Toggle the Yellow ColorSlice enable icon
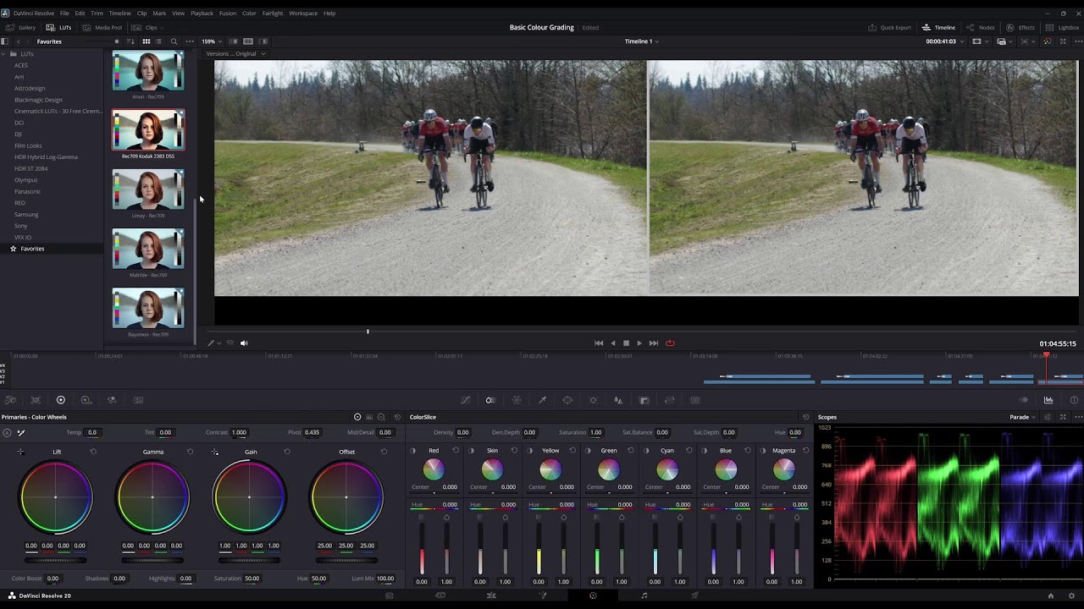This screenshot has height=609, width=1084. pyautogui.click(x=530, y=451)
